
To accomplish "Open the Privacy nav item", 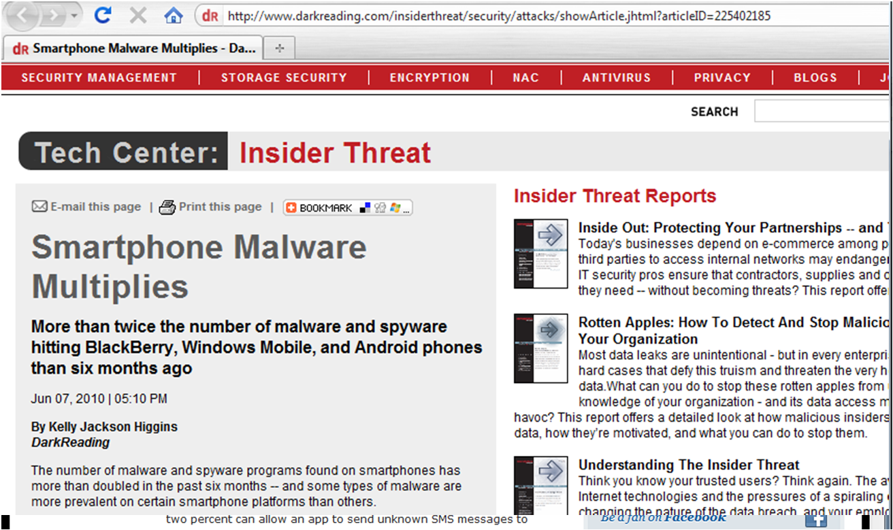I will click(722, 78).
